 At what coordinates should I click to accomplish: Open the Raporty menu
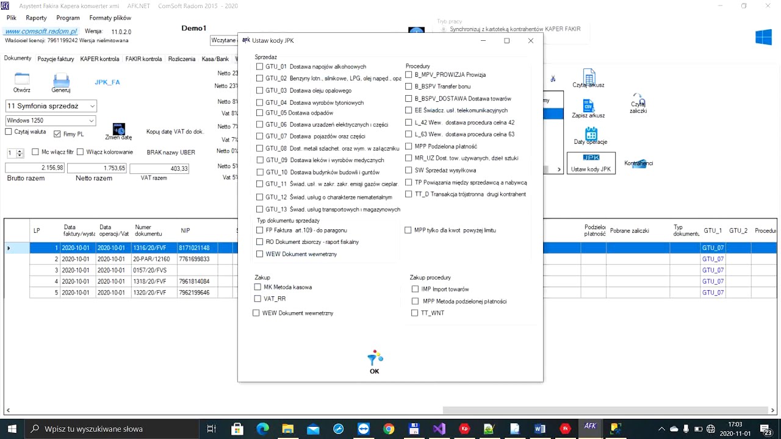tap(37, 18)
